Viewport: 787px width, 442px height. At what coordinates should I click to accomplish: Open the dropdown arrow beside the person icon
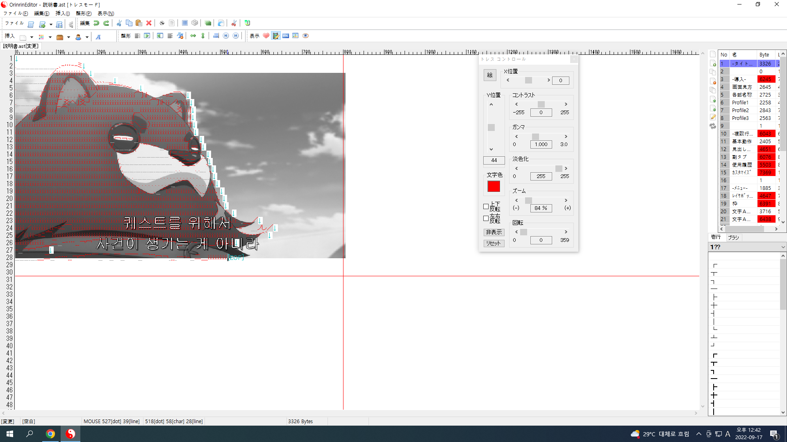(x=87, y=37)
